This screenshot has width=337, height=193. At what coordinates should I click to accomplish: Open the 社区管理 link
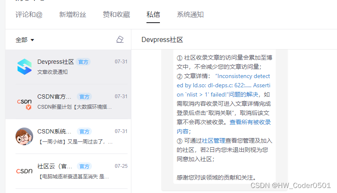[214, 141]
